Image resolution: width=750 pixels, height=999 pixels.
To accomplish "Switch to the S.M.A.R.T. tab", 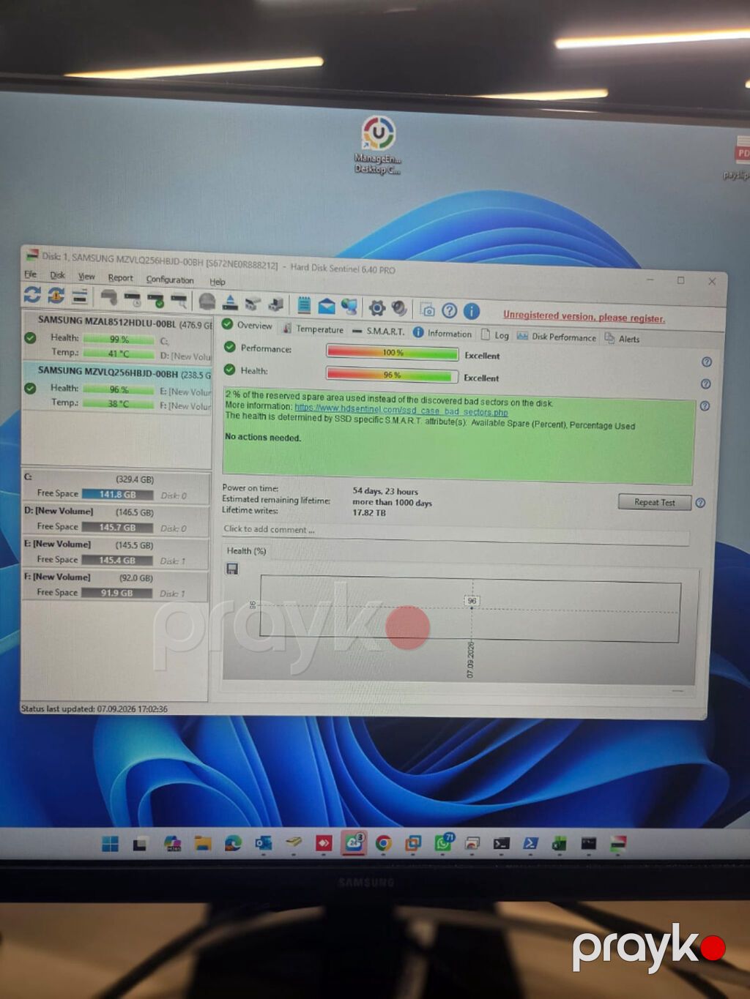I will click(x=378, y=331).
